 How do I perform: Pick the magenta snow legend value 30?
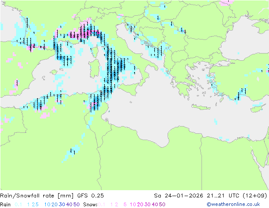(x=148, y=205)
